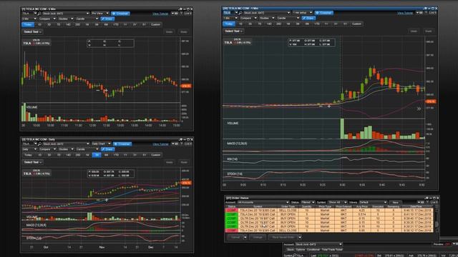Click the Place Saved Order button in Order Status

(283, 237)
